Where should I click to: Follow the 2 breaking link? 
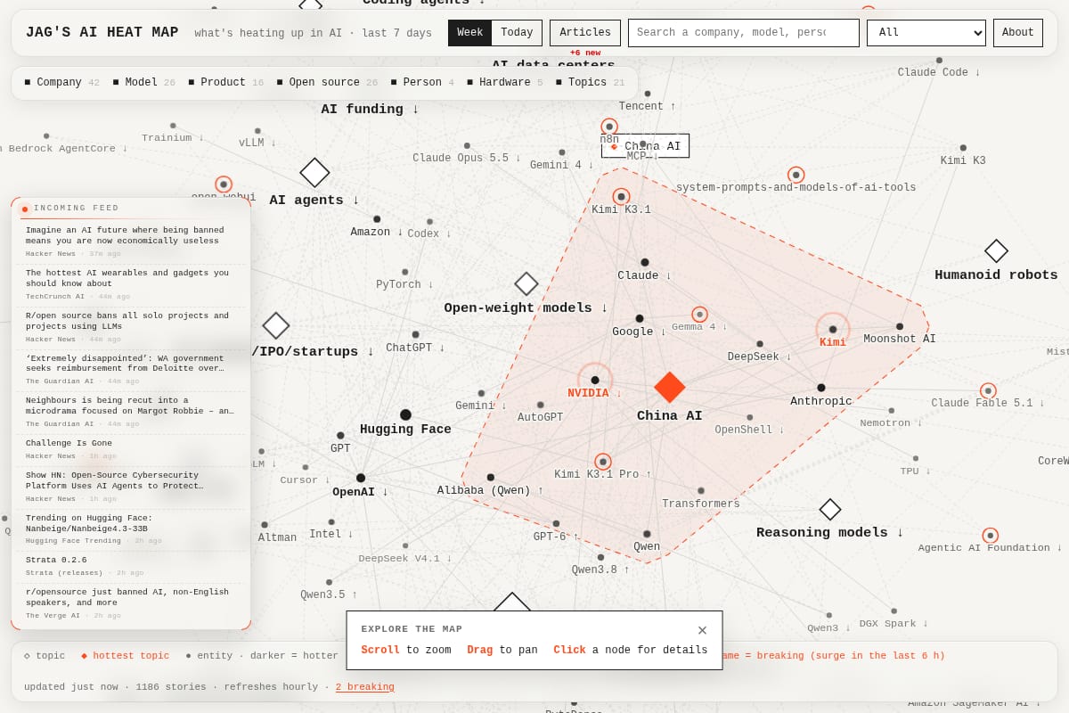364,687
